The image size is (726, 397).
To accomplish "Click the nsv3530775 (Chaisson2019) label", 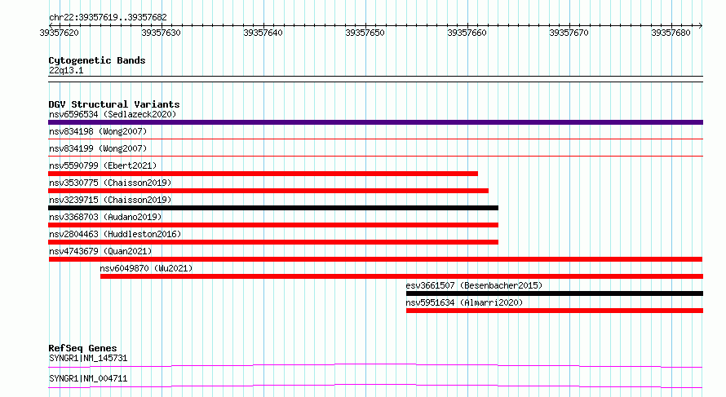I will (110, 183).
